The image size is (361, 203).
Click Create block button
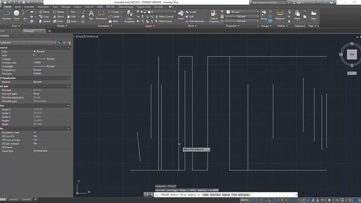191,12
